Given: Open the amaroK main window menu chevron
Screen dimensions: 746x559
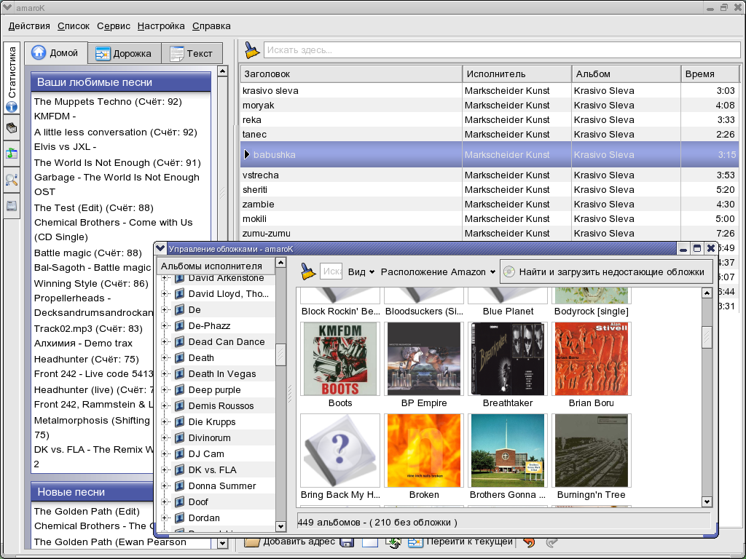Looking at the screenshot, I should 7,7.
